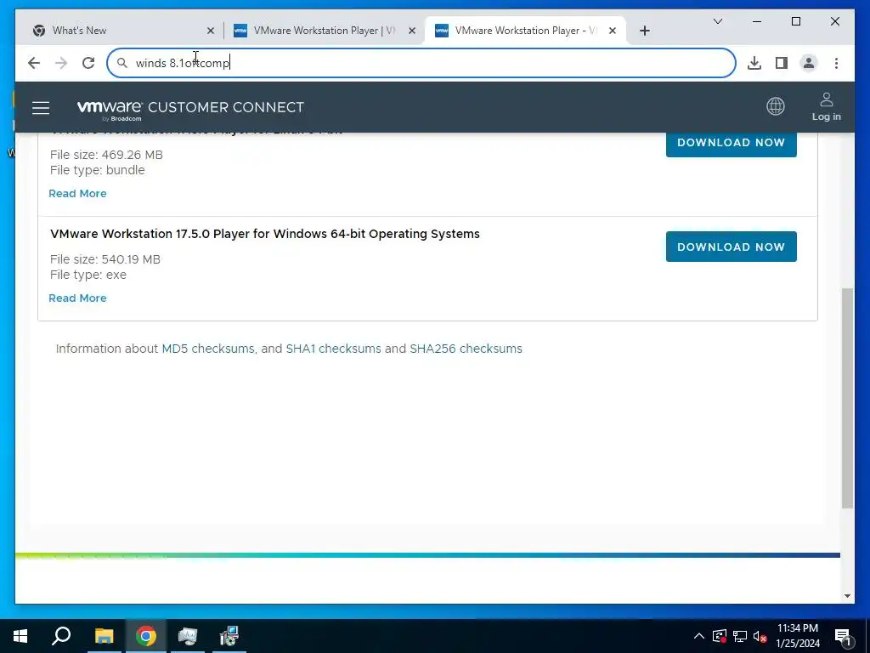The image size is (870, 653).
Task: Read More about the Windows exe file
Action: (x=77, y=298)
